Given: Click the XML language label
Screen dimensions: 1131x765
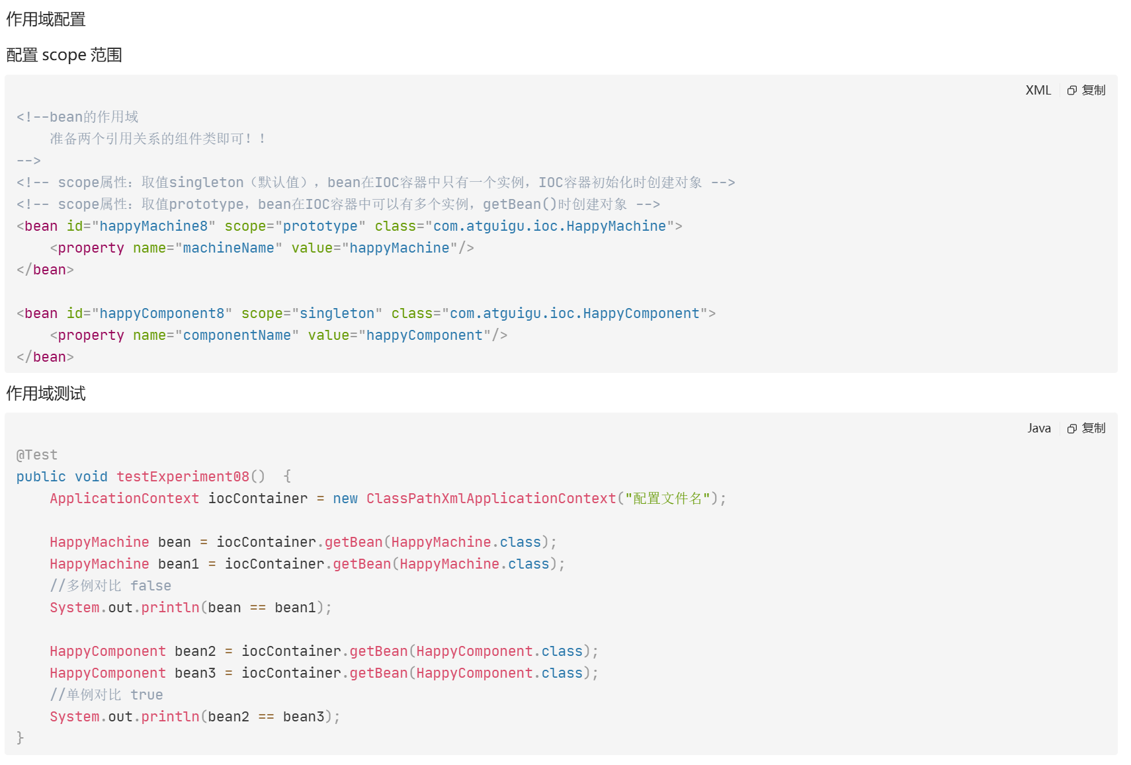Looking at the screenshot, I should point(1038,91).
